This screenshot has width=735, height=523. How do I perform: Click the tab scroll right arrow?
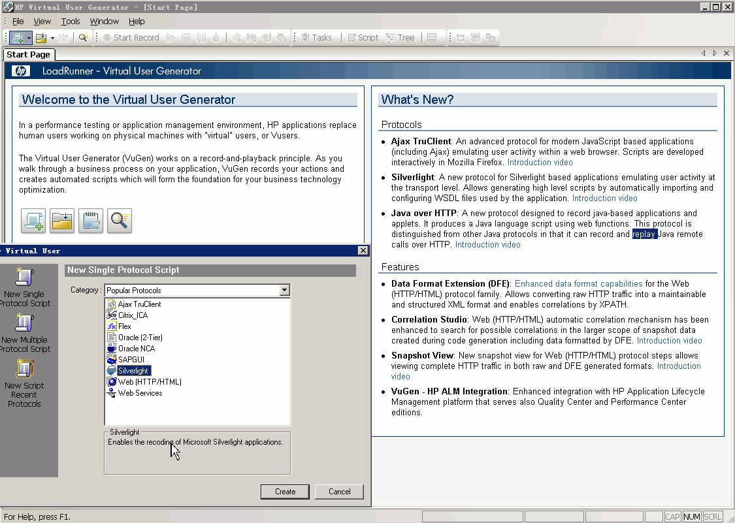point(715,54)
